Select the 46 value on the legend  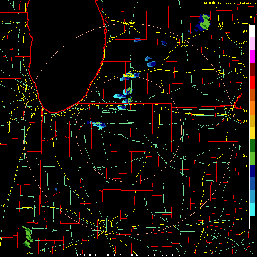(x=245, y=88)
